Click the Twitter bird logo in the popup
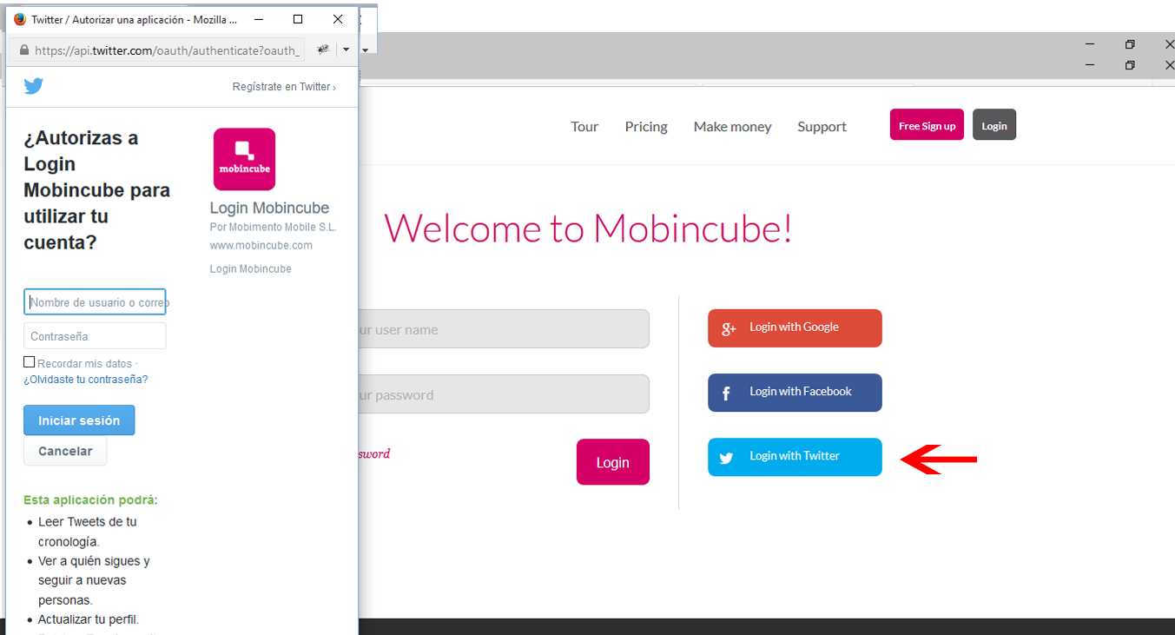This screenshot has height=635, width=1175. point(34,86)
